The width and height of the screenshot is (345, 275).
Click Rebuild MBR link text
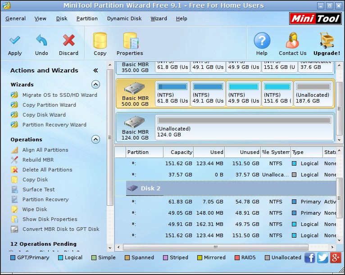(38, 160)
